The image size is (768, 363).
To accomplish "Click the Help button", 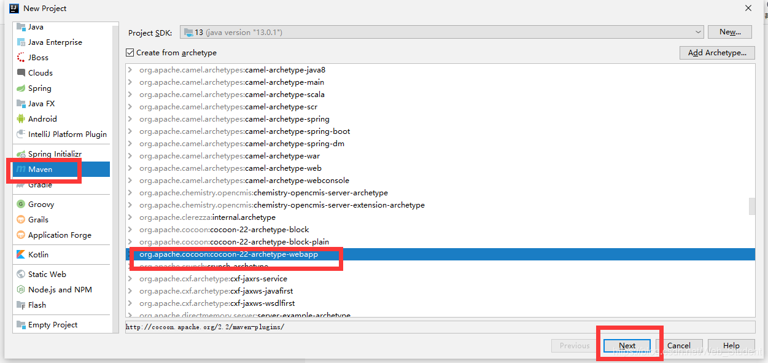I will pos(731,346).
